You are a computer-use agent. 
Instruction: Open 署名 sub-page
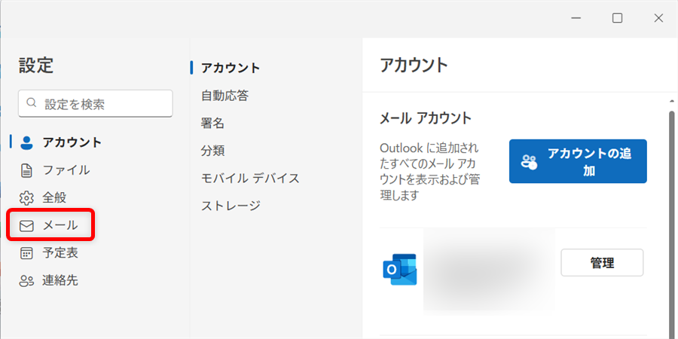coord(212,124)
